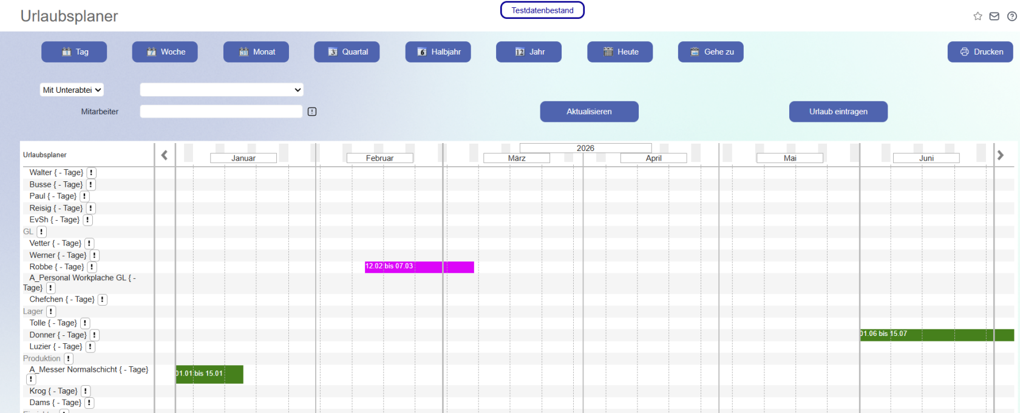
Task: Open the Gehe zu date navigation
Action: 711,52
